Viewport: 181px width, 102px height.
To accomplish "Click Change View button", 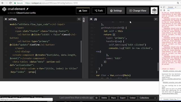I will 138,11.
